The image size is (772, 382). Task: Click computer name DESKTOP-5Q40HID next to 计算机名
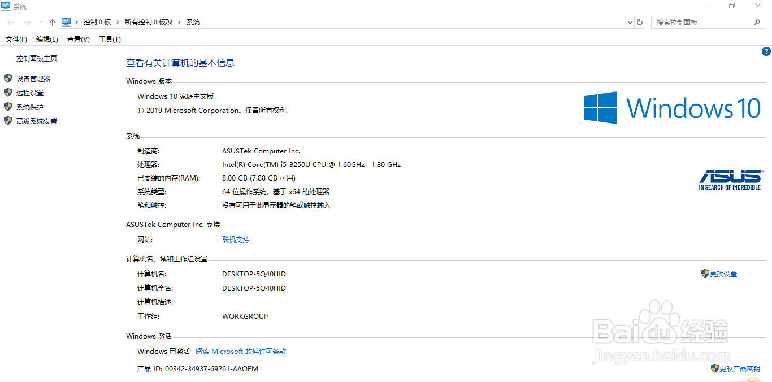[x=254, y=274]
